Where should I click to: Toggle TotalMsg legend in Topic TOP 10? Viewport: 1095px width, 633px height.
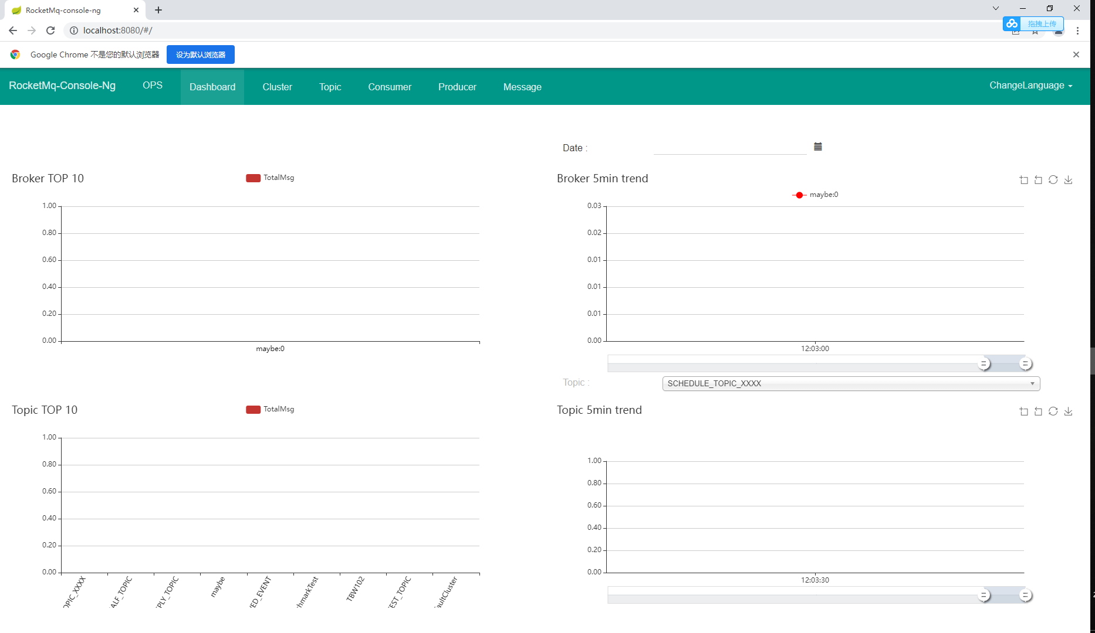pos(270,409)
